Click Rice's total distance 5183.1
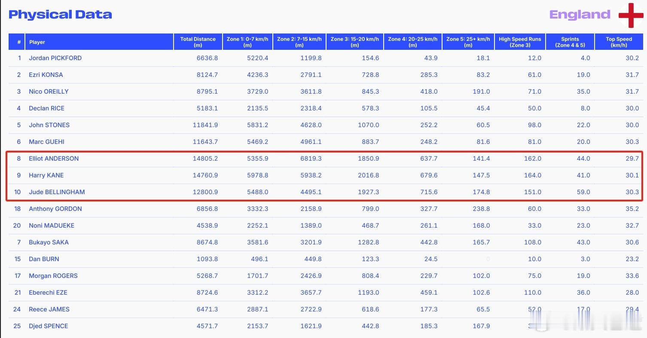 point(207,108)
